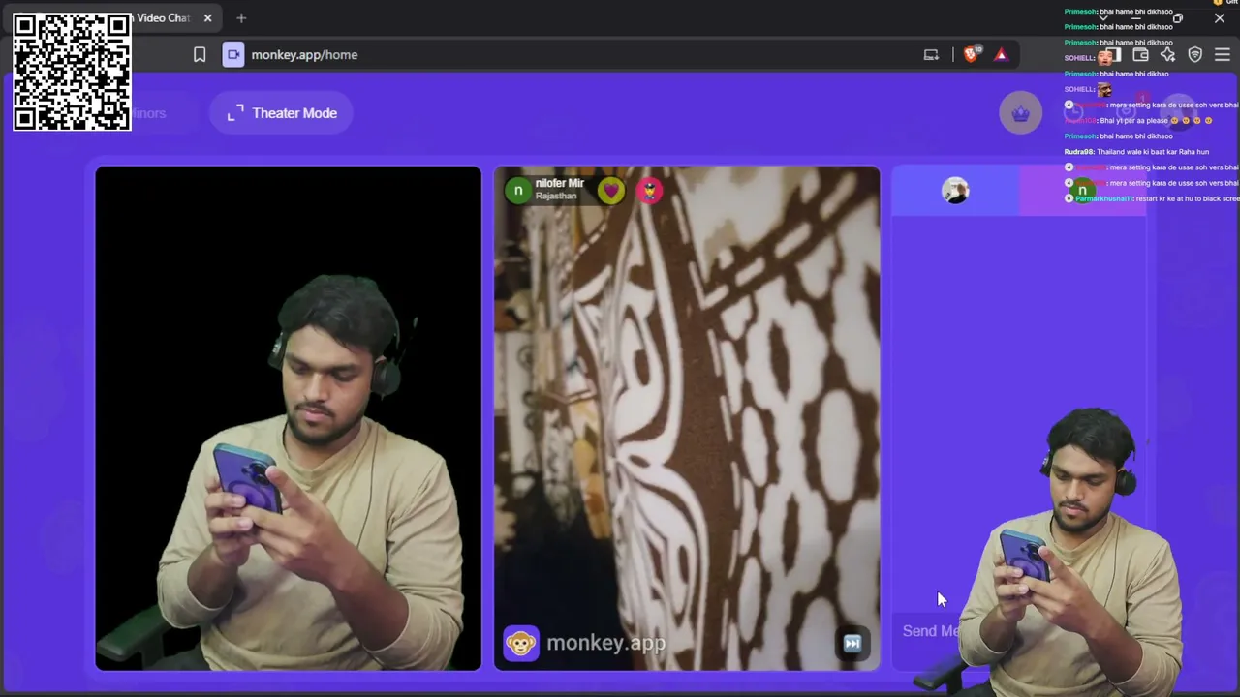Open the browser hamburger menu
The height and width of the screenshot is (697, 1240).
point(1222,55)
